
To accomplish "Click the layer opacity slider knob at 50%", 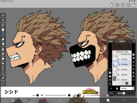I will coord(124,93).
